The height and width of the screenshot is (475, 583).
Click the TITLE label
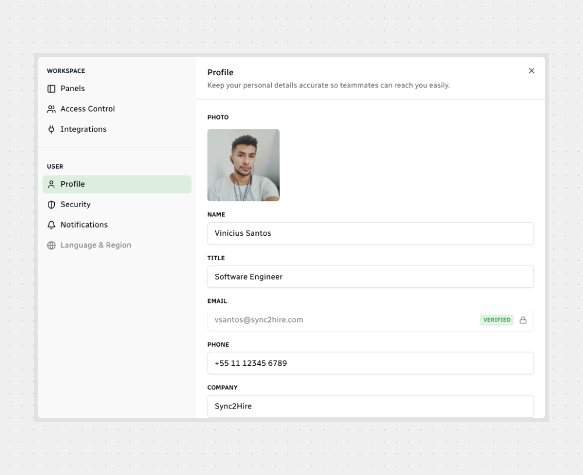tap(216, 258)
